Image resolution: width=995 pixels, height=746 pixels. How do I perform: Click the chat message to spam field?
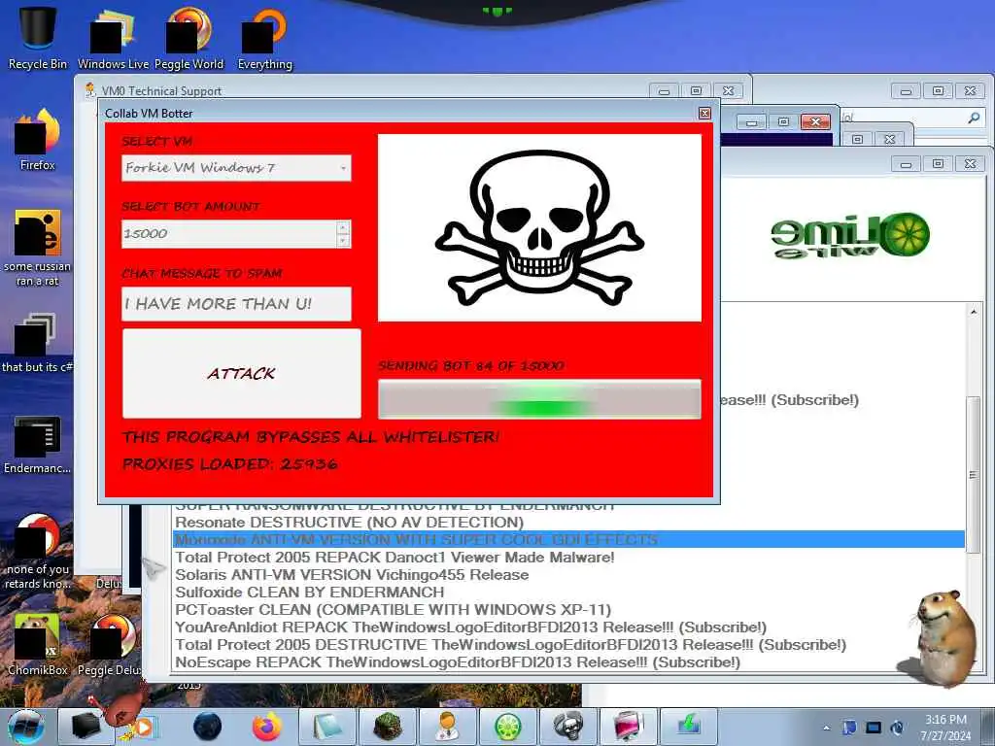pos(236,304)
